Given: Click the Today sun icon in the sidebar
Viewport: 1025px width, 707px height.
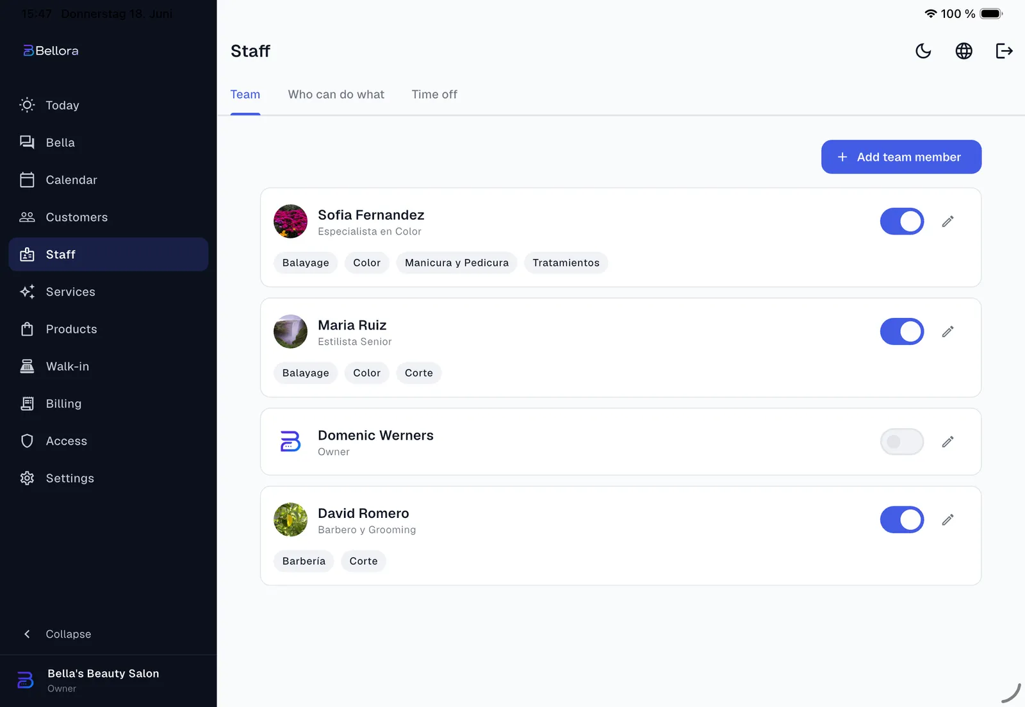Looking at the screenshot, I should click(x=27, y=105).
